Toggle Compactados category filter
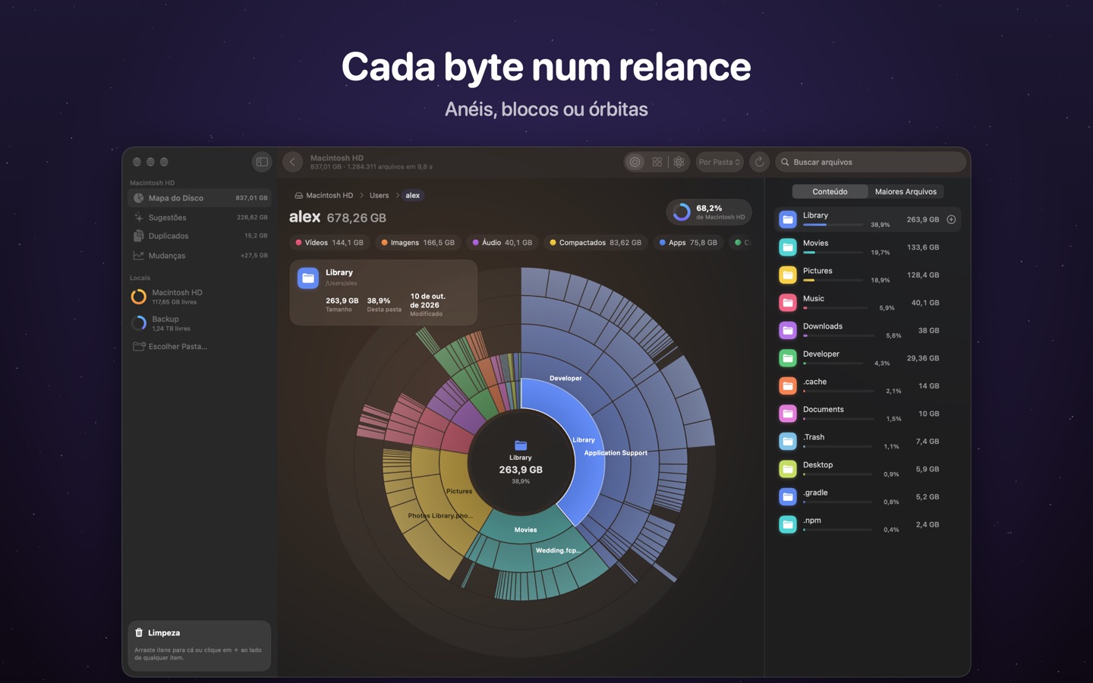The height and width of the screenshot is (683, 1093). [x=596, y=243]
